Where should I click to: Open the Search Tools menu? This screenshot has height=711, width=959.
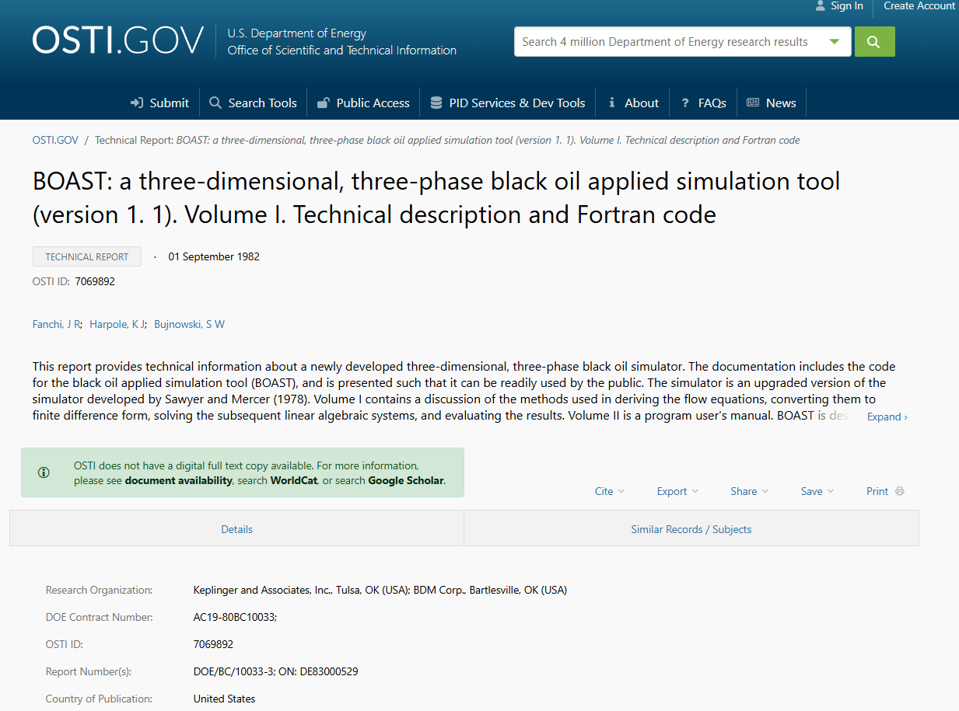(x=254, y=103)
